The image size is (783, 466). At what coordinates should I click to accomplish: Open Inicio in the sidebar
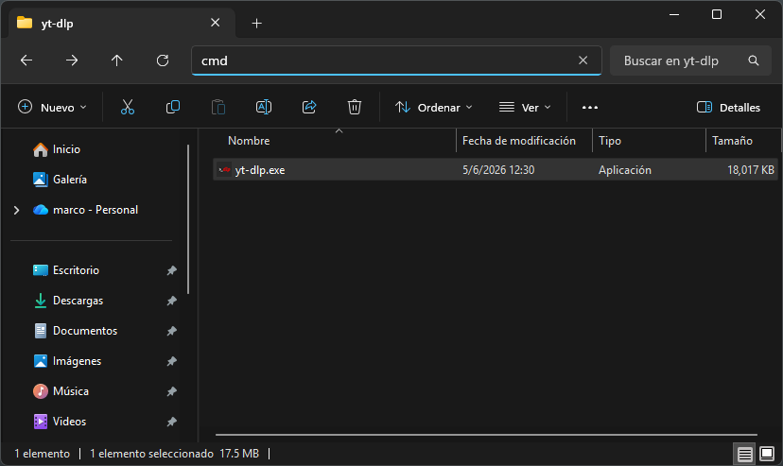pyautogui.click(x=57, y=149)
